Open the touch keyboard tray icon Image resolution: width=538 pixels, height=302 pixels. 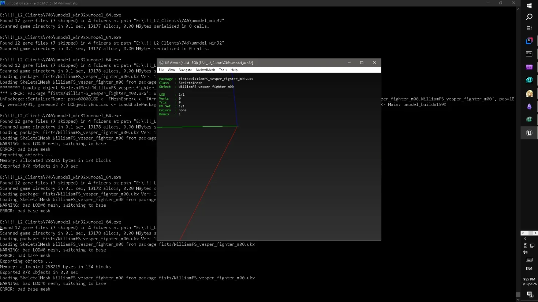click(529, 260)
